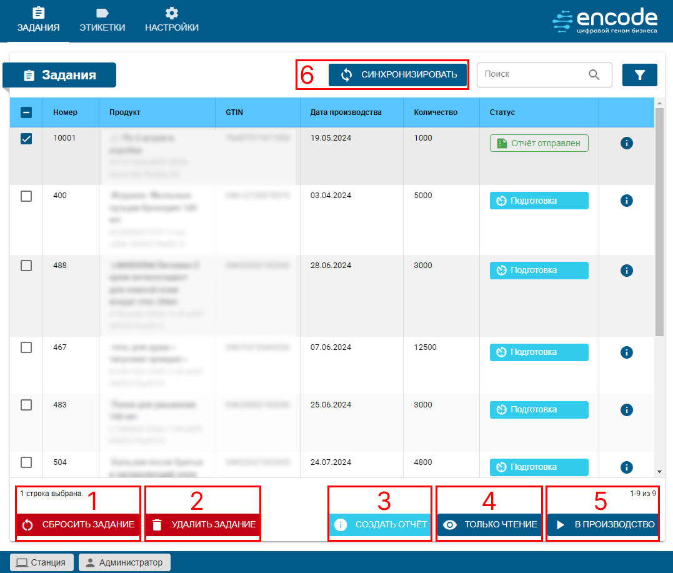Screen dimensions: 673x573
Task: Switch to the Настройки tab
Action: [172, 21]
